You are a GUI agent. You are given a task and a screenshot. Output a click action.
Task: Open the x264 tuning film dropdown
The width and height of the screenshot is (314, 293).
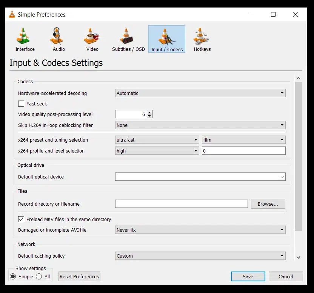point(244,140)
